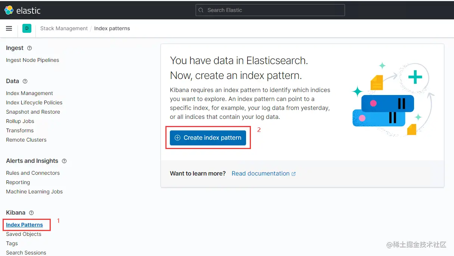Screen dimensions: 454x256
Task: Go to Stack Management breadcrumb
Action: click(64, 28)
